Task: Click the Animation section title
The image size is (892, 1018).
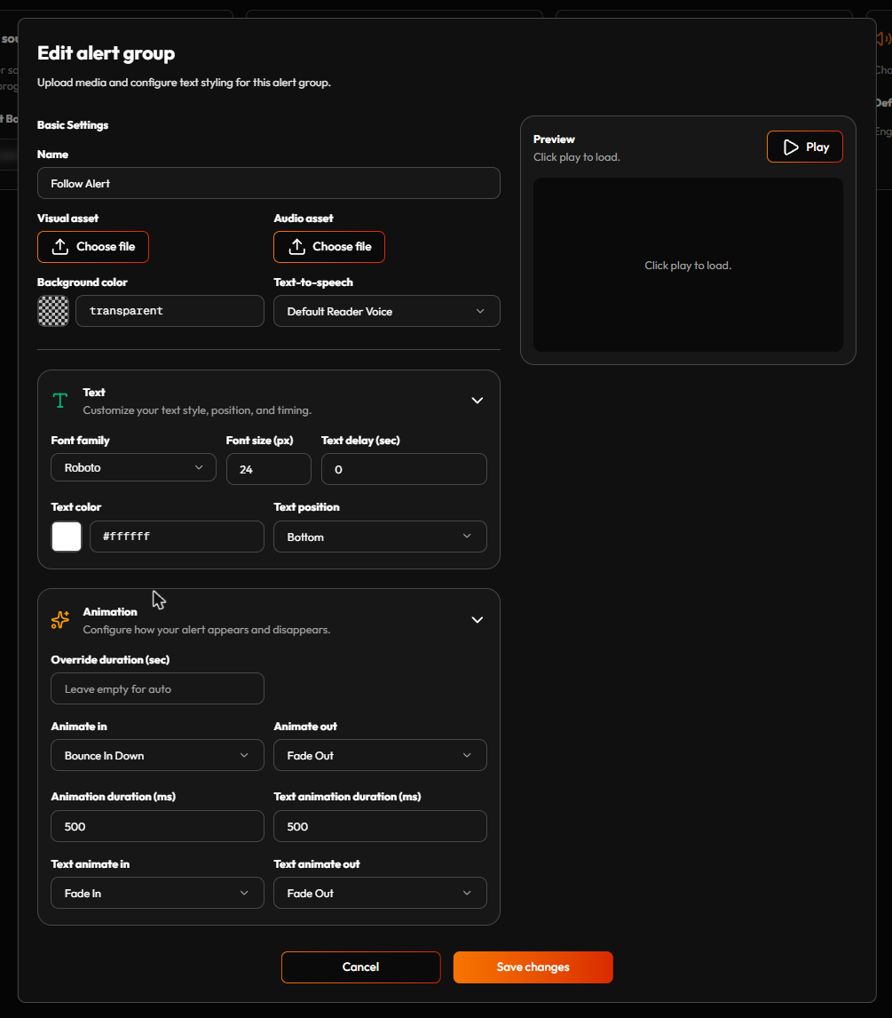Action: click(110, 611)
